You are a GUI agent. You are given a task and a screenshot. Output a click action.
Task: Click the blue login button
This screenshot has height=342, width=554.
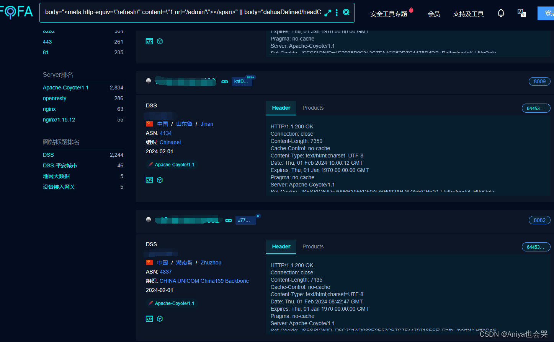pos(546,13)
